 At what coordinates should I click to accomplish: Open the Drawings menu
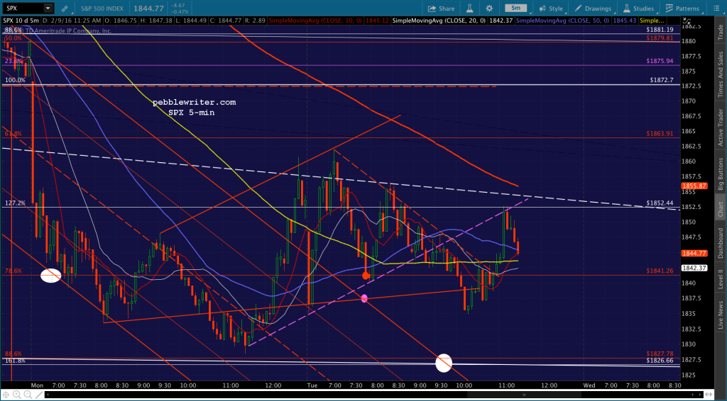(593, 9)
